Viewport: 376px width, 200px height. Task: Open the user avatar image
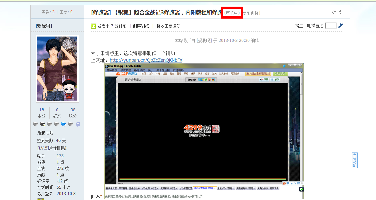point(57,68)
